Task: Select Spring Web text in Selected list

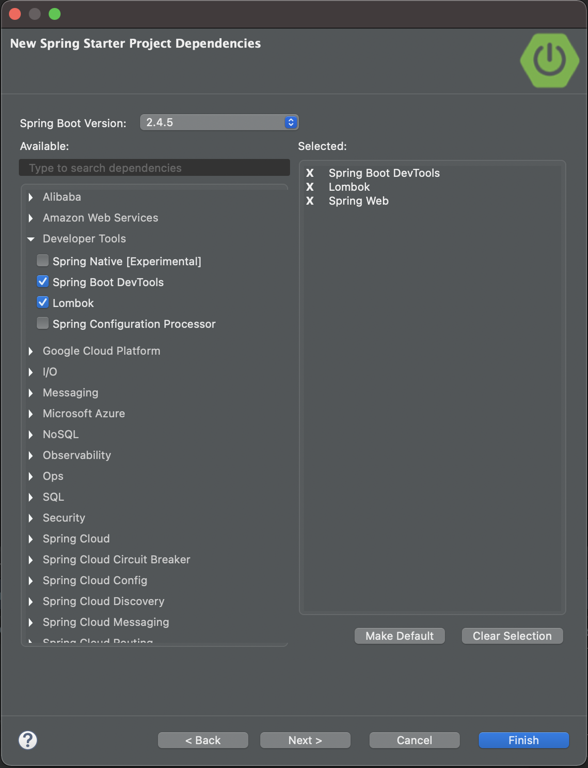Action: coord(359,201)
